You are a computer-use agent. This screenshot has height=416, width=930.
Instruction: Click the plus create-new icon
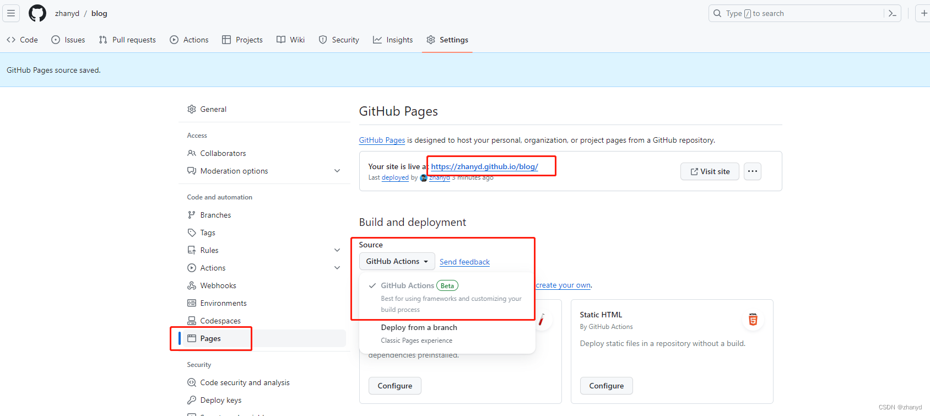tap(924, 13)
